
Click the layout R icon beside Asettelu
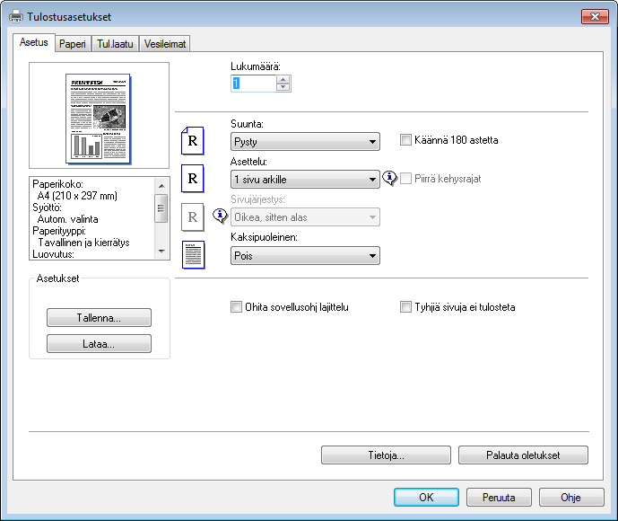point(192,179)
